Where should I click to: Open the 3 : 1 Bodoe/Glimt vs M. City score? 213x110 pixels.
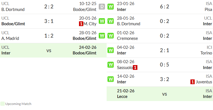pos(49,21)
